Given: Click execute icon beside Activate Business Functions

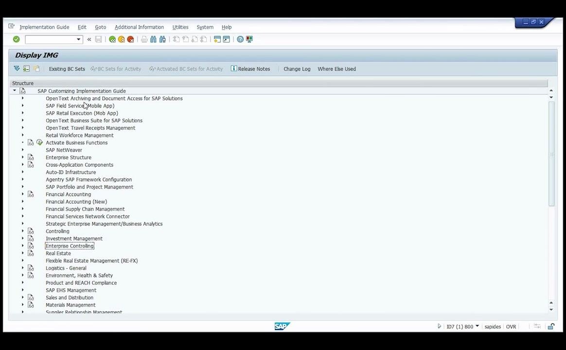Looking at the screenshot, I should [40, 142].
